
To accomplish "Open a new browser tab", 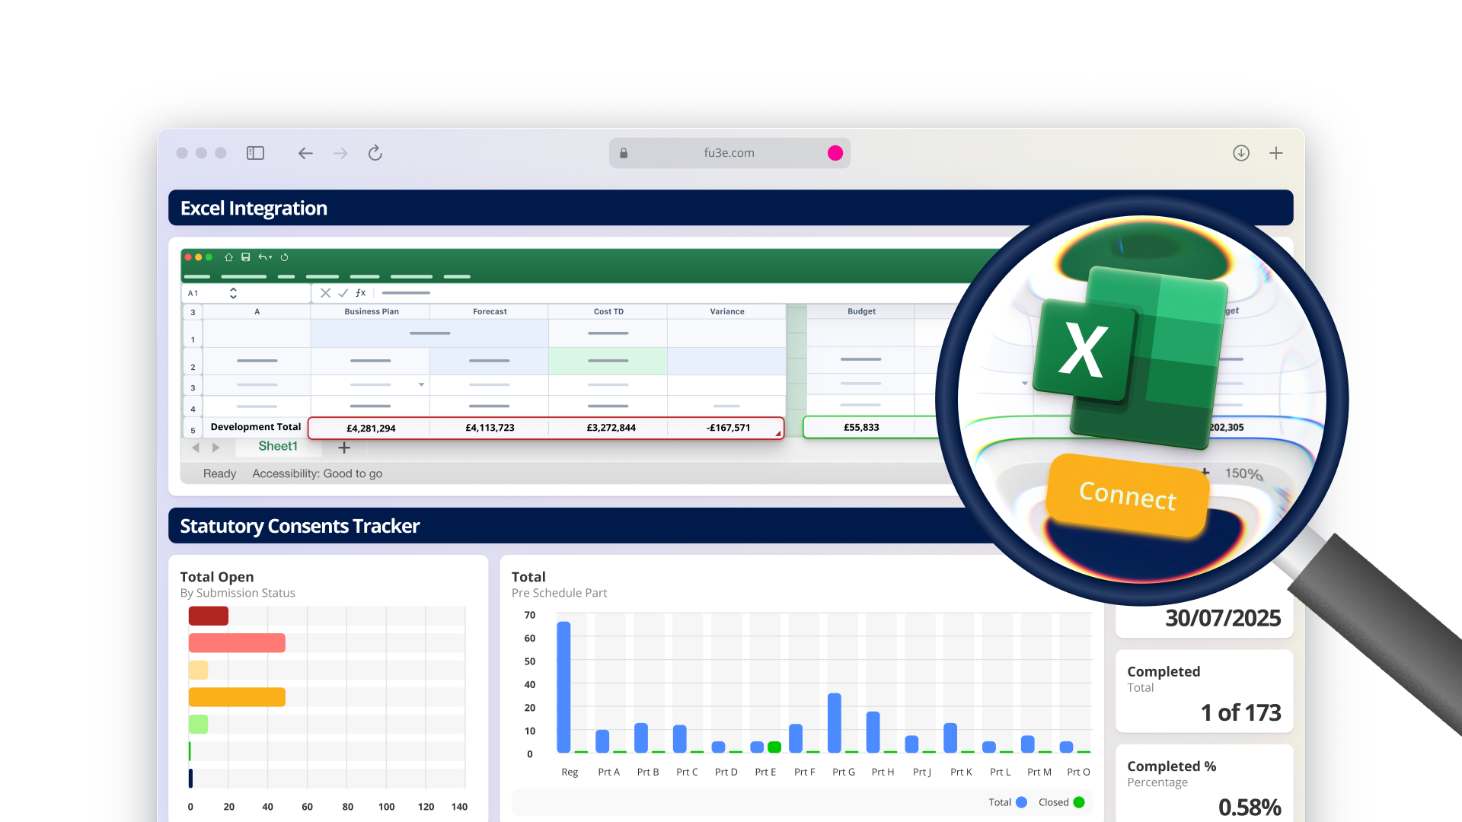I will coord(1276,153).
